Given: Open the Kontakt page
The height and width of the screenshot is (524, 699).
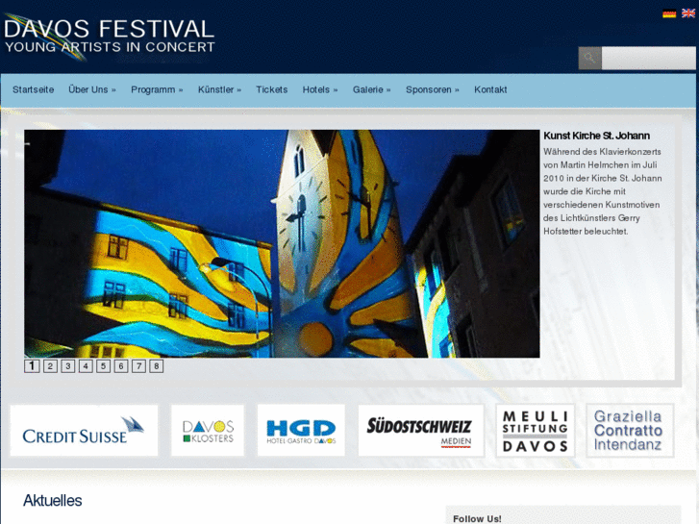Looking at the screenshot, I should (490, 89).
